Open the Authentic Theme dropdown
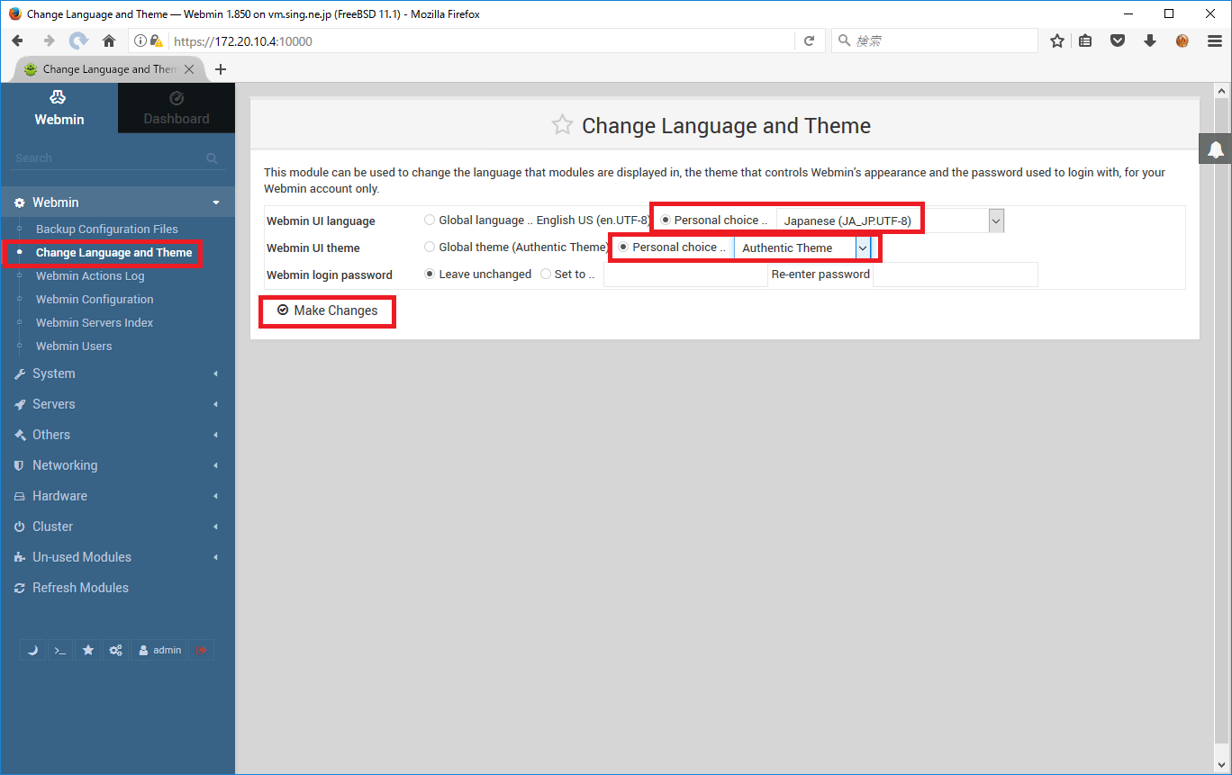The width and height of the screenshot is (1232, 775). pos(802,248)
